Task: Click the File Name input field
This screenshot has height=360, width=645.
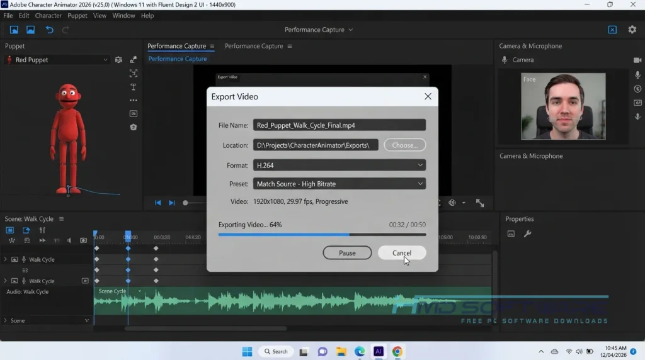Action: tap(340, 125)
